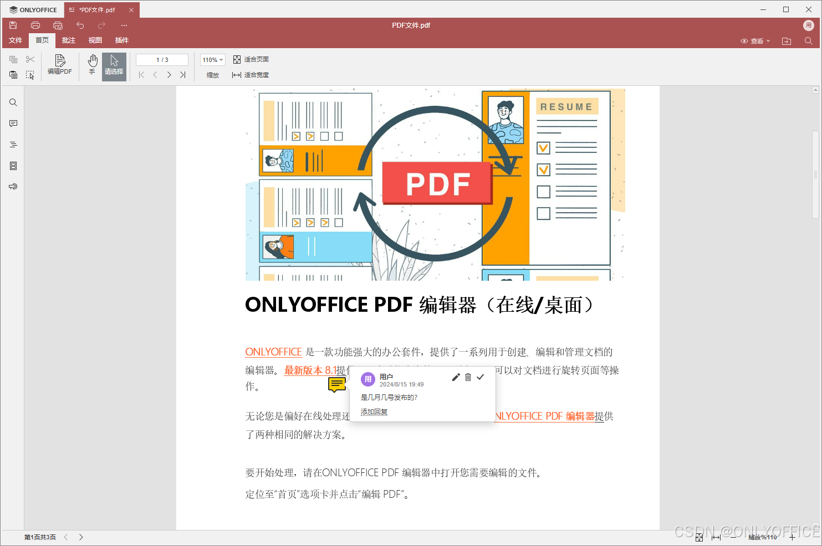Viewport: 822px width, 546px height.
Task: Go to the first page
Action: click(x=141, y=75)
